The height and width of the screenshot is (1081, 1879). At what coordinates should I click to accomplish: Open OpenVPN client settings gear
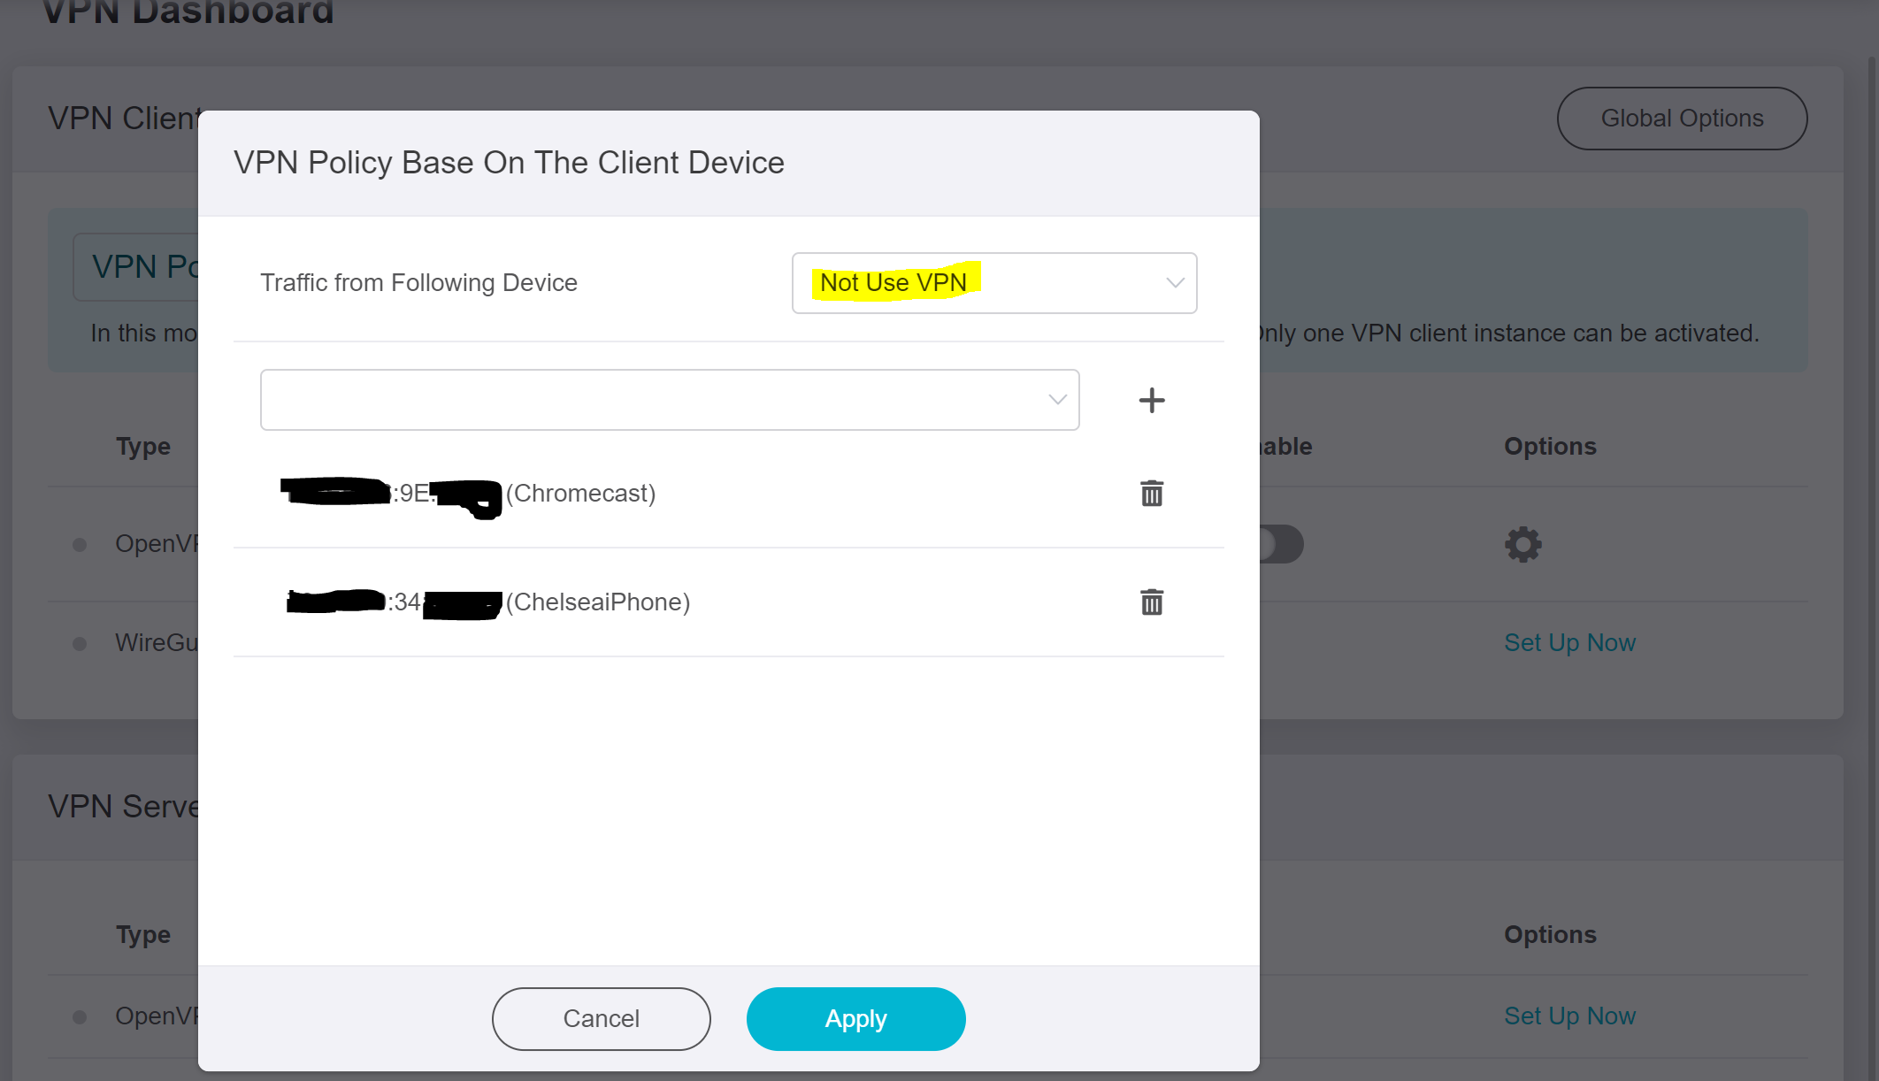coord(1522,544)
